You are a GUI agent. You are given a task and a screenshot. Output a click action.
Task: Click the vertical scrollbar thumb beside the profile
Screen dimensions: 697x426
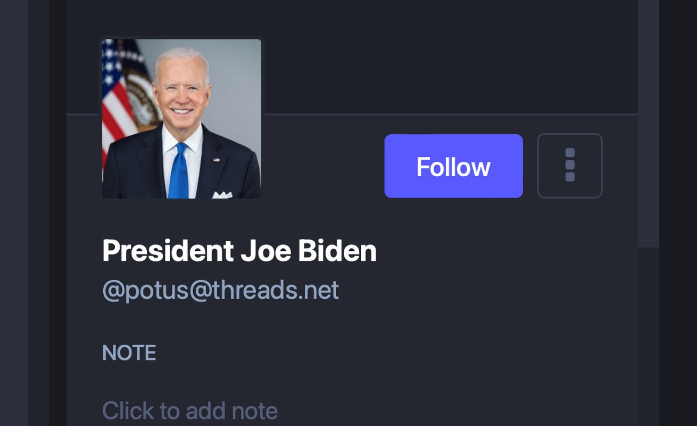pyautogui.click(x=649, y=124)
